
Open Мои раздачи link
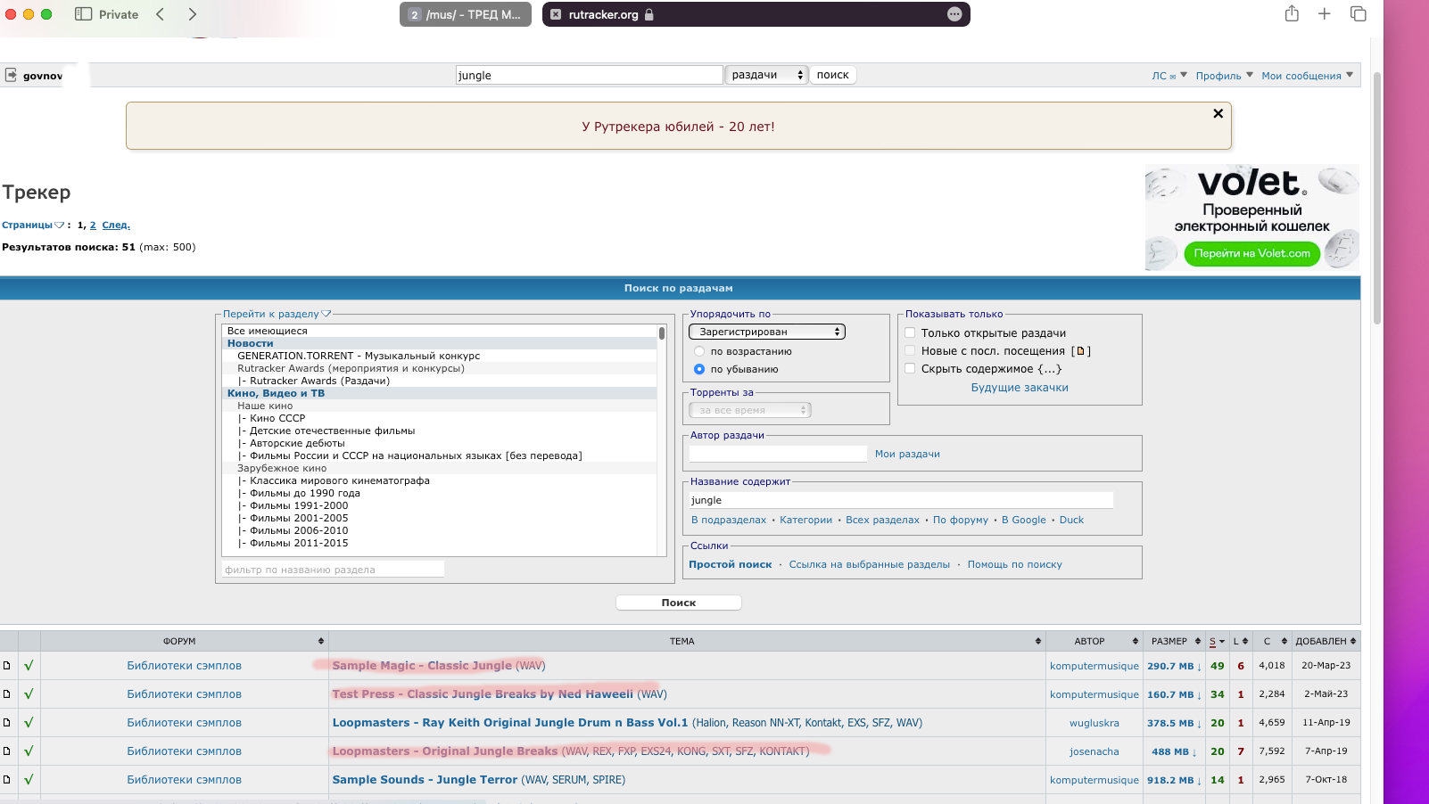pyautogui.click(x=907, y=454)
